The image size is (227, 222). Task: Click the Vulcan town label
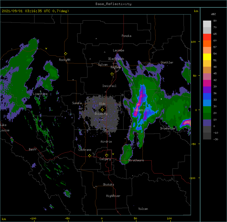pyautogui.click(x=143, y=209)
